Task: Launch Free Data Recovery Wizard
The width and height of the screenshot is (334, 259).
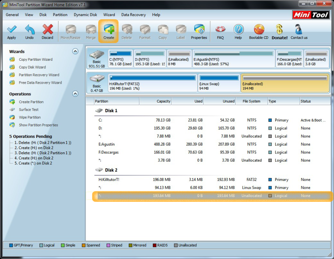Action: click(40, 83)
